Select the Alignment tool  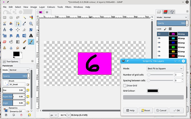point(18,30)
